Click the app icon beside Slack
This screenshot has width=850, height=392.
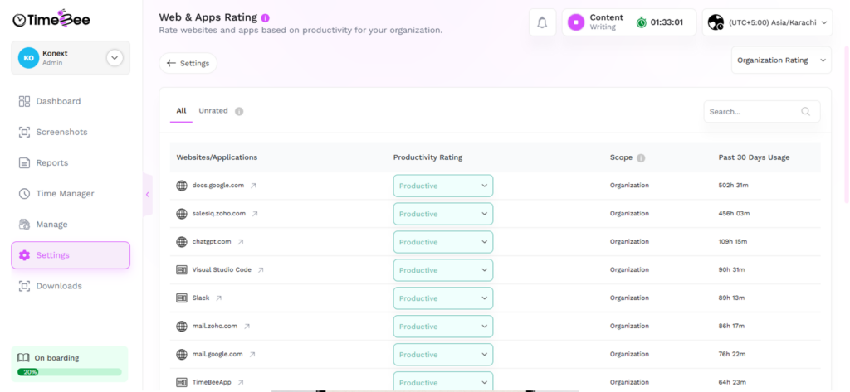(182, 298)
